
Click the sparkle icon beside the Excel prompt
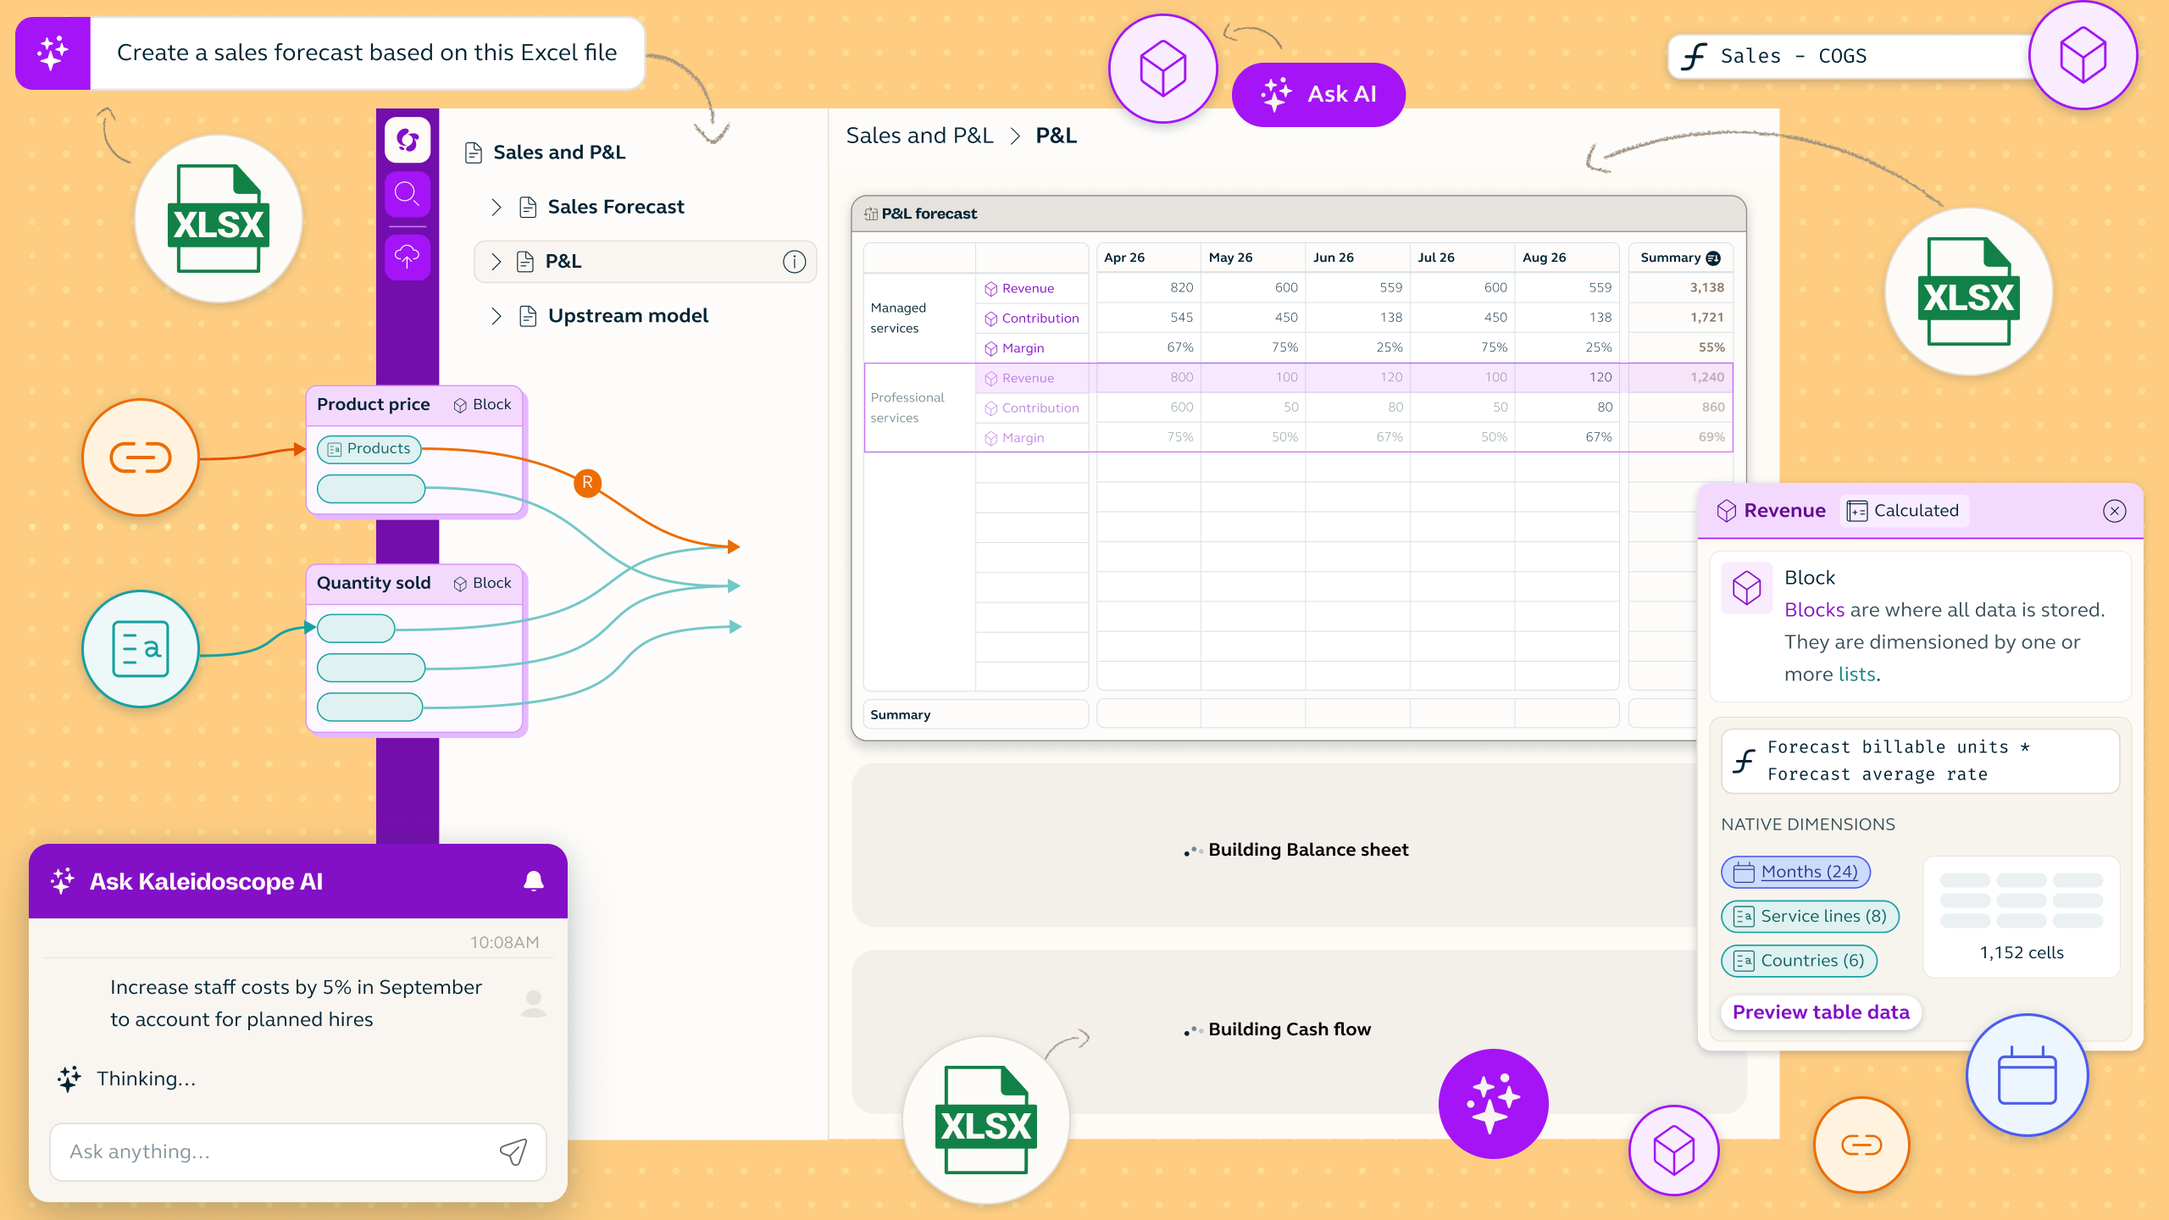pos(53,53)
